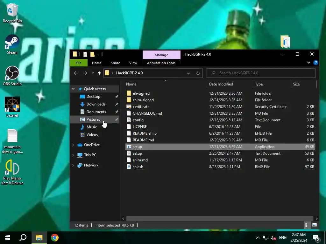Refresh the HackBGRT-2.4.0 folder view
326x244 pixels.
point(198,73)
